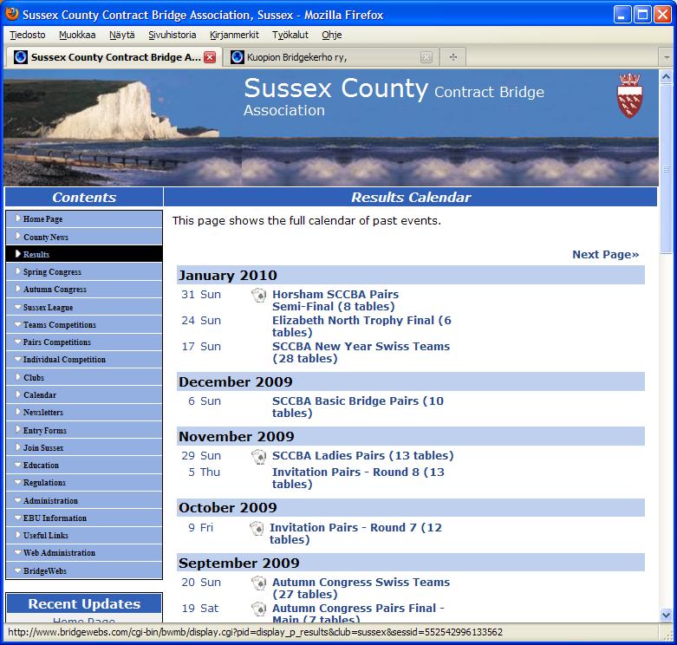677x645 pixels.
Task: Open Autumn Congress in the sidebar
Action: coord(84,290)
